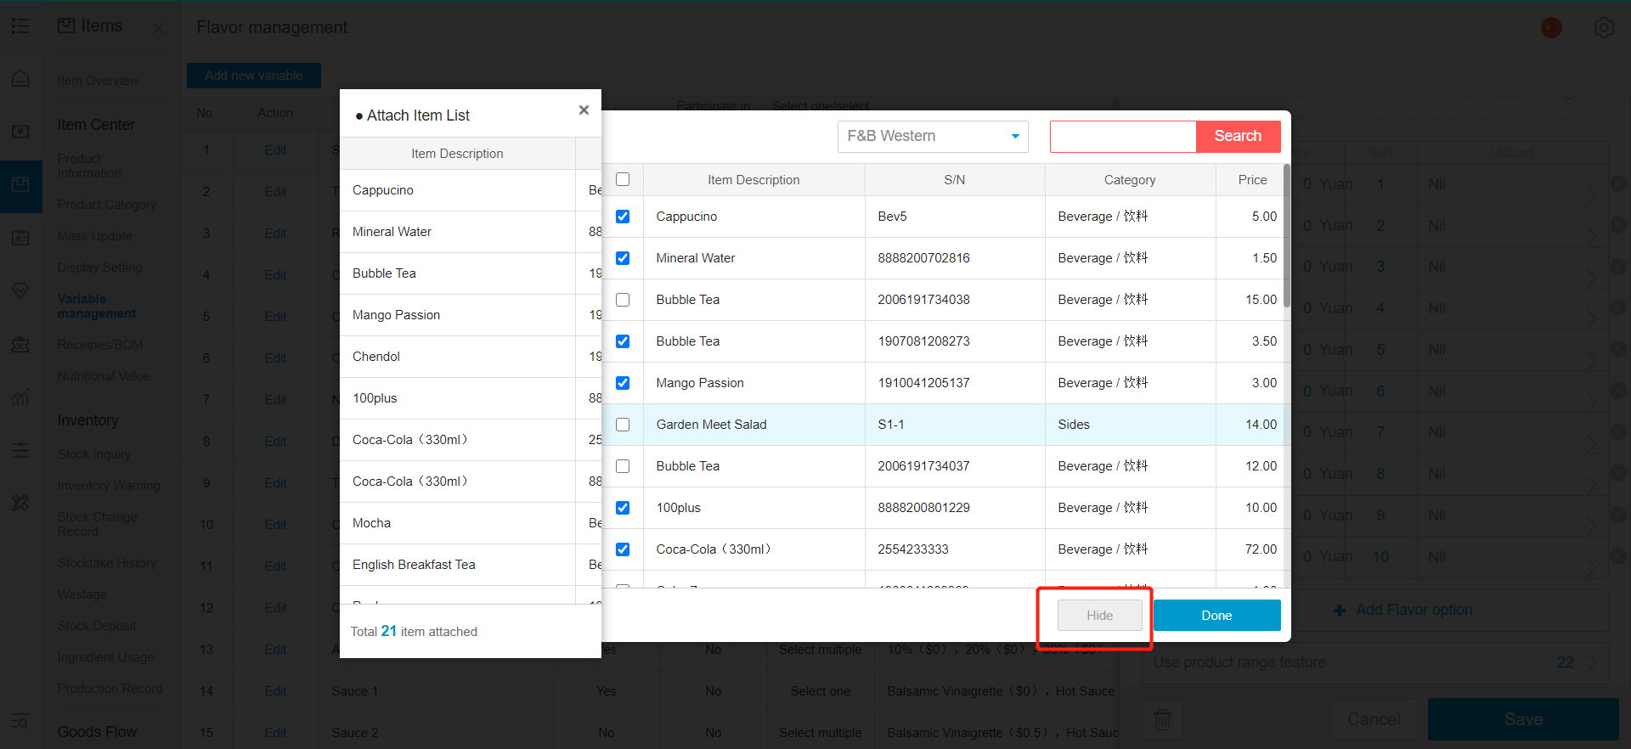Click the trash delete icon
The image size is (1631, 749).
coord(1162,719)
